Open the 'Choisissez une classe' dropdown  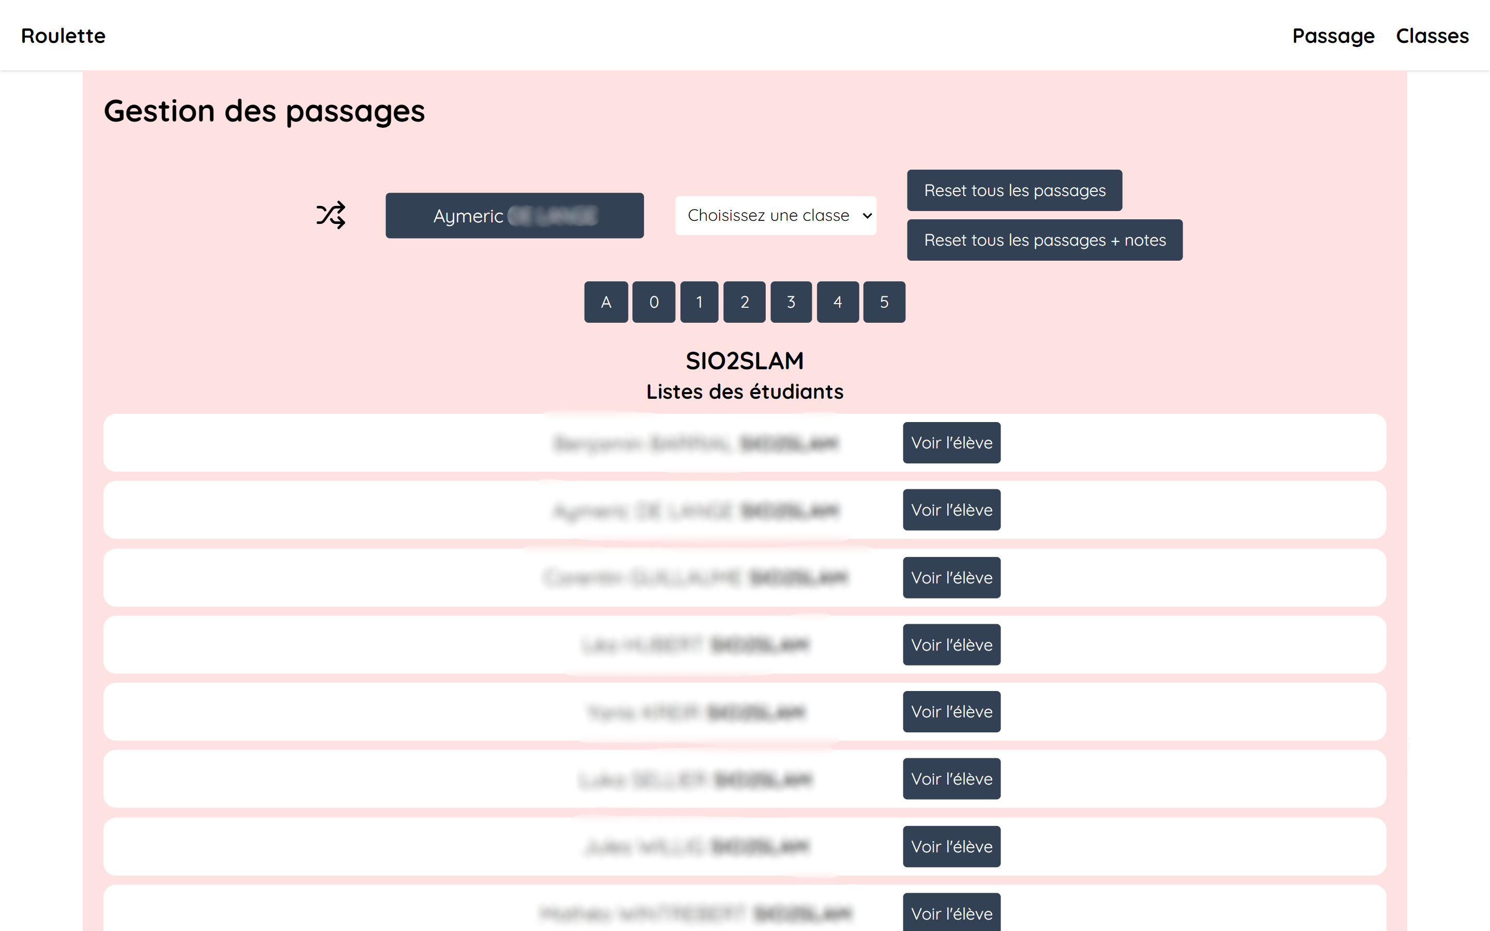[x=776, y=215]
